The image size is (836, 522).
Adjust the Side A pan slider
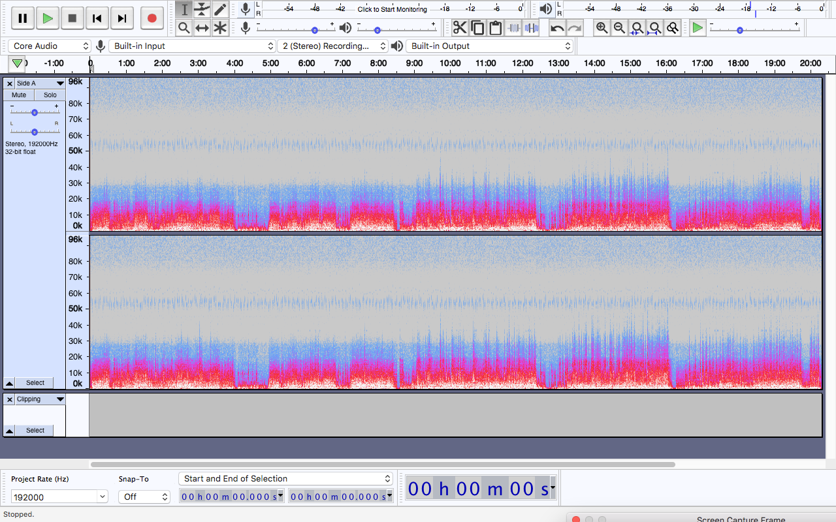35,131
